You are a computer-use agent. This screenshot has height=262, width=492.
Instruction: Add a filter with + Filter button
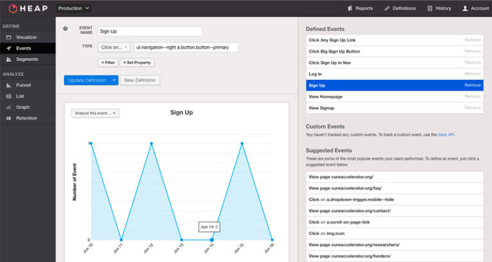108,63
